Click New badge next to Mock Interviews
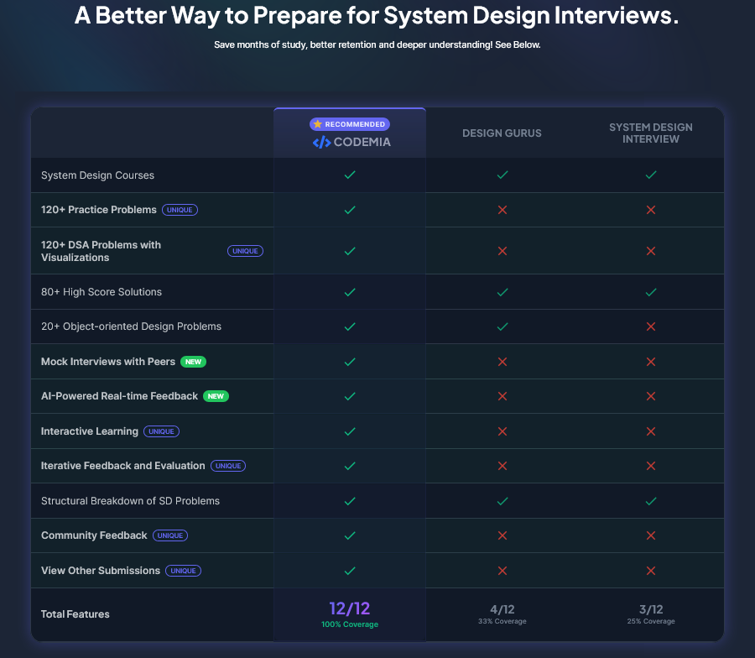This screenshot has height=658, width=755. point(193,362)
